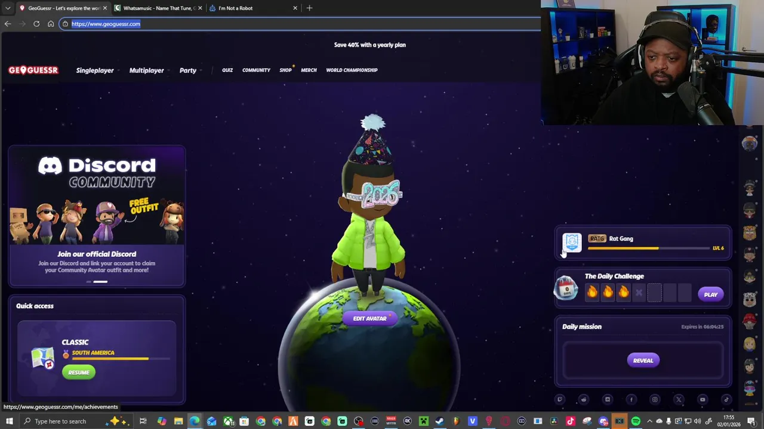Click the Join our official Discord heading

(x=97, y=254)
